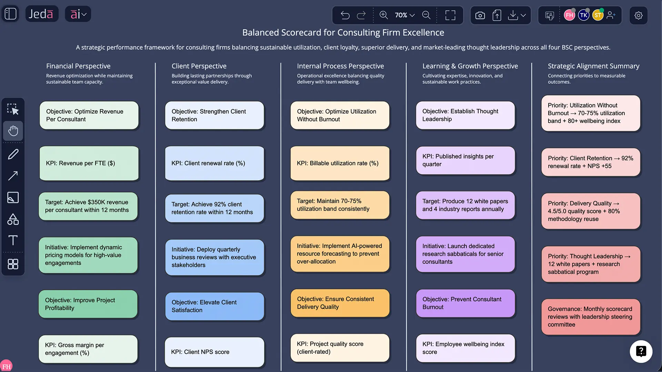Select the Text tool
Screen dimensions: 662x372
tap(13, 240)
